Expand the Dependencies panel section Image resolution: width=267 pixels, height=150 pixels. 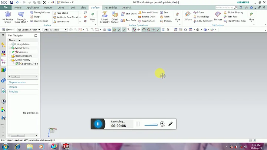17,82
